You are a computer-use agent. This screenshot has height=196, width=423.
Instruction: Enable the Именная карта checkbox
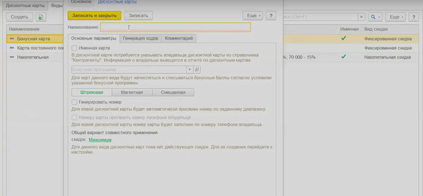pos(74,48)
